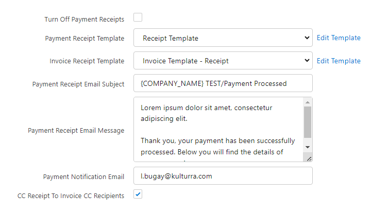Image resolution: width=371 pixels, height=213 pixels.
Task: Uncheck CC Receipt To Invoice CC Recipients
Action: click(x=138, y=194)
